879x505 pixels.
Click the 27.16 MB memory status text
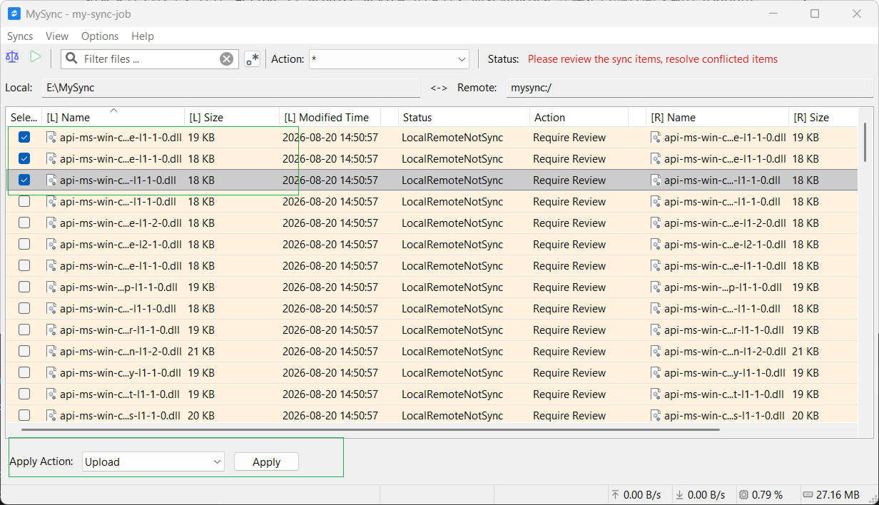[x=838, y=494]
